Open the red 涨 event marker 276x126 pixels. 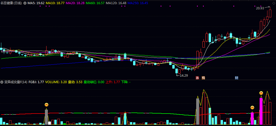198,78
